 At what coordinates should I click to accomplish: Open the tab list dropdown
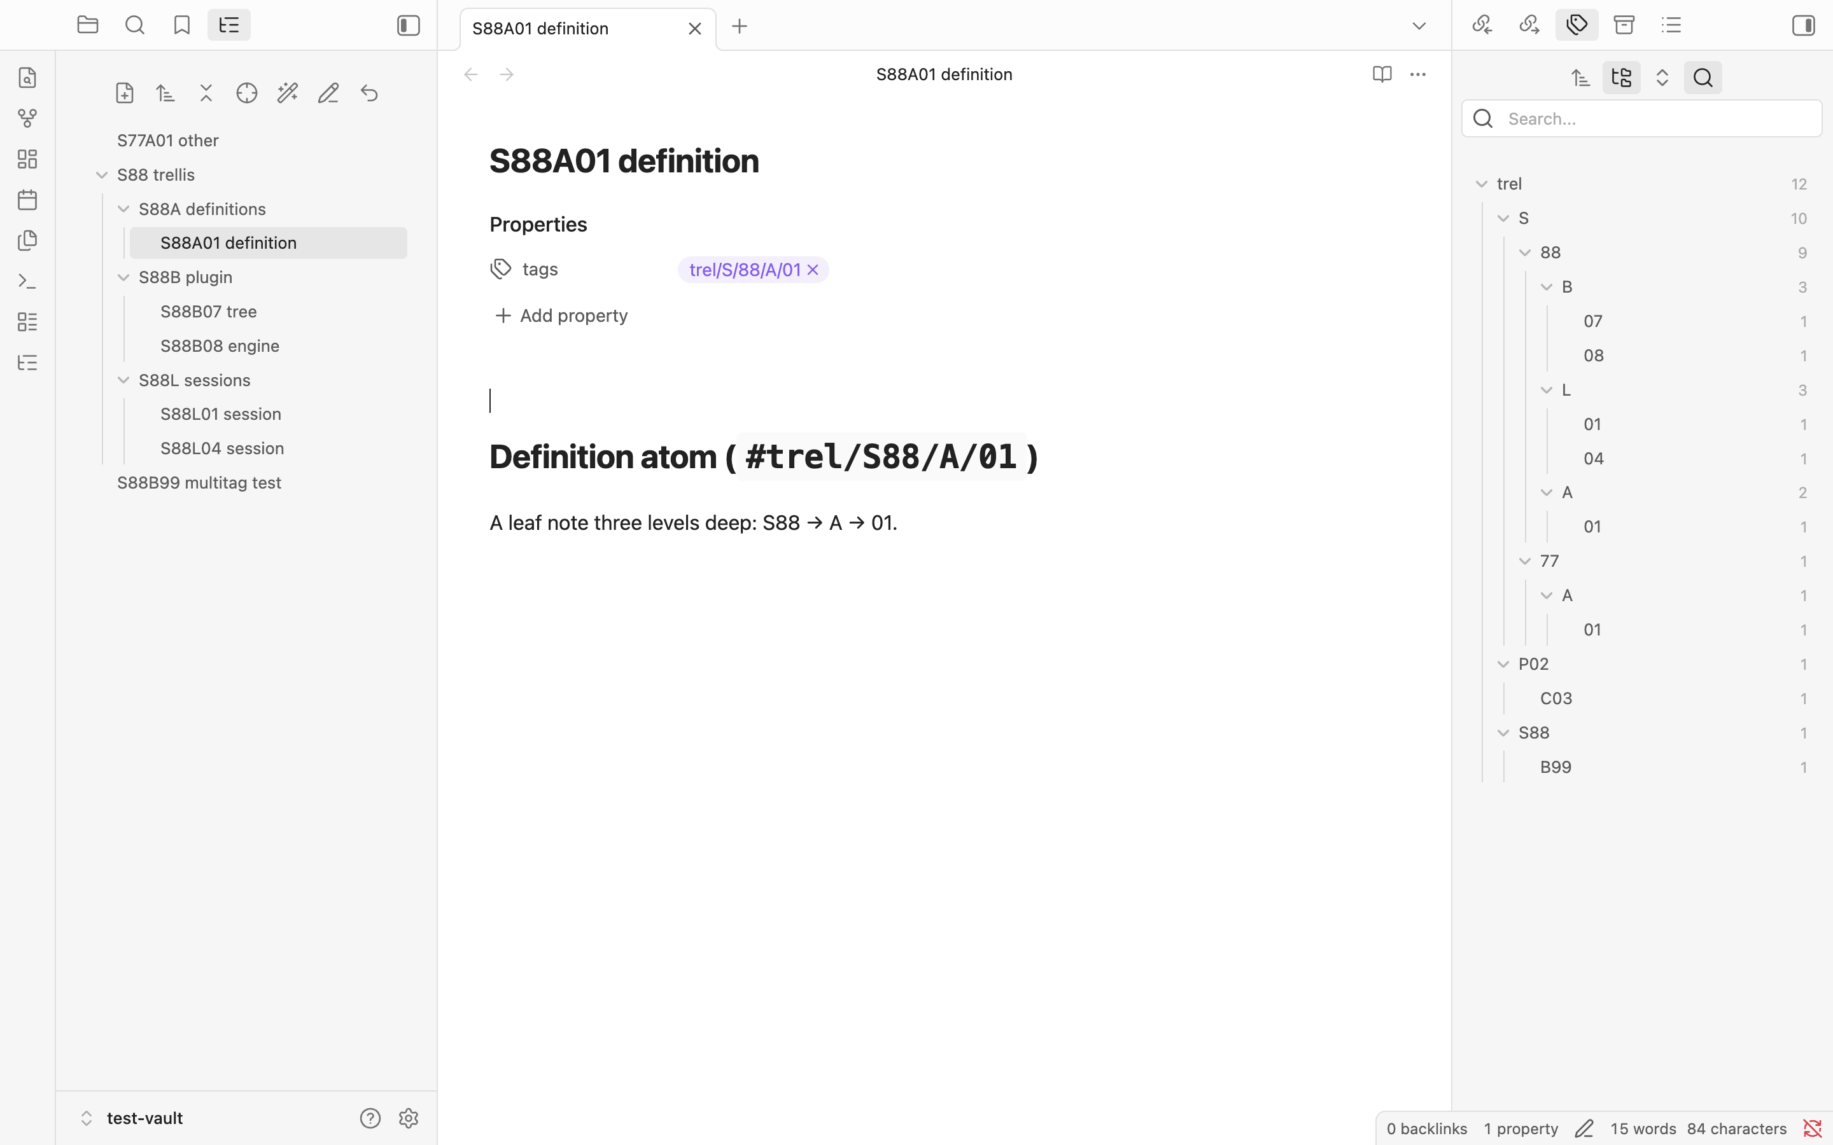pyautogui.click(x=1419, y=27)
